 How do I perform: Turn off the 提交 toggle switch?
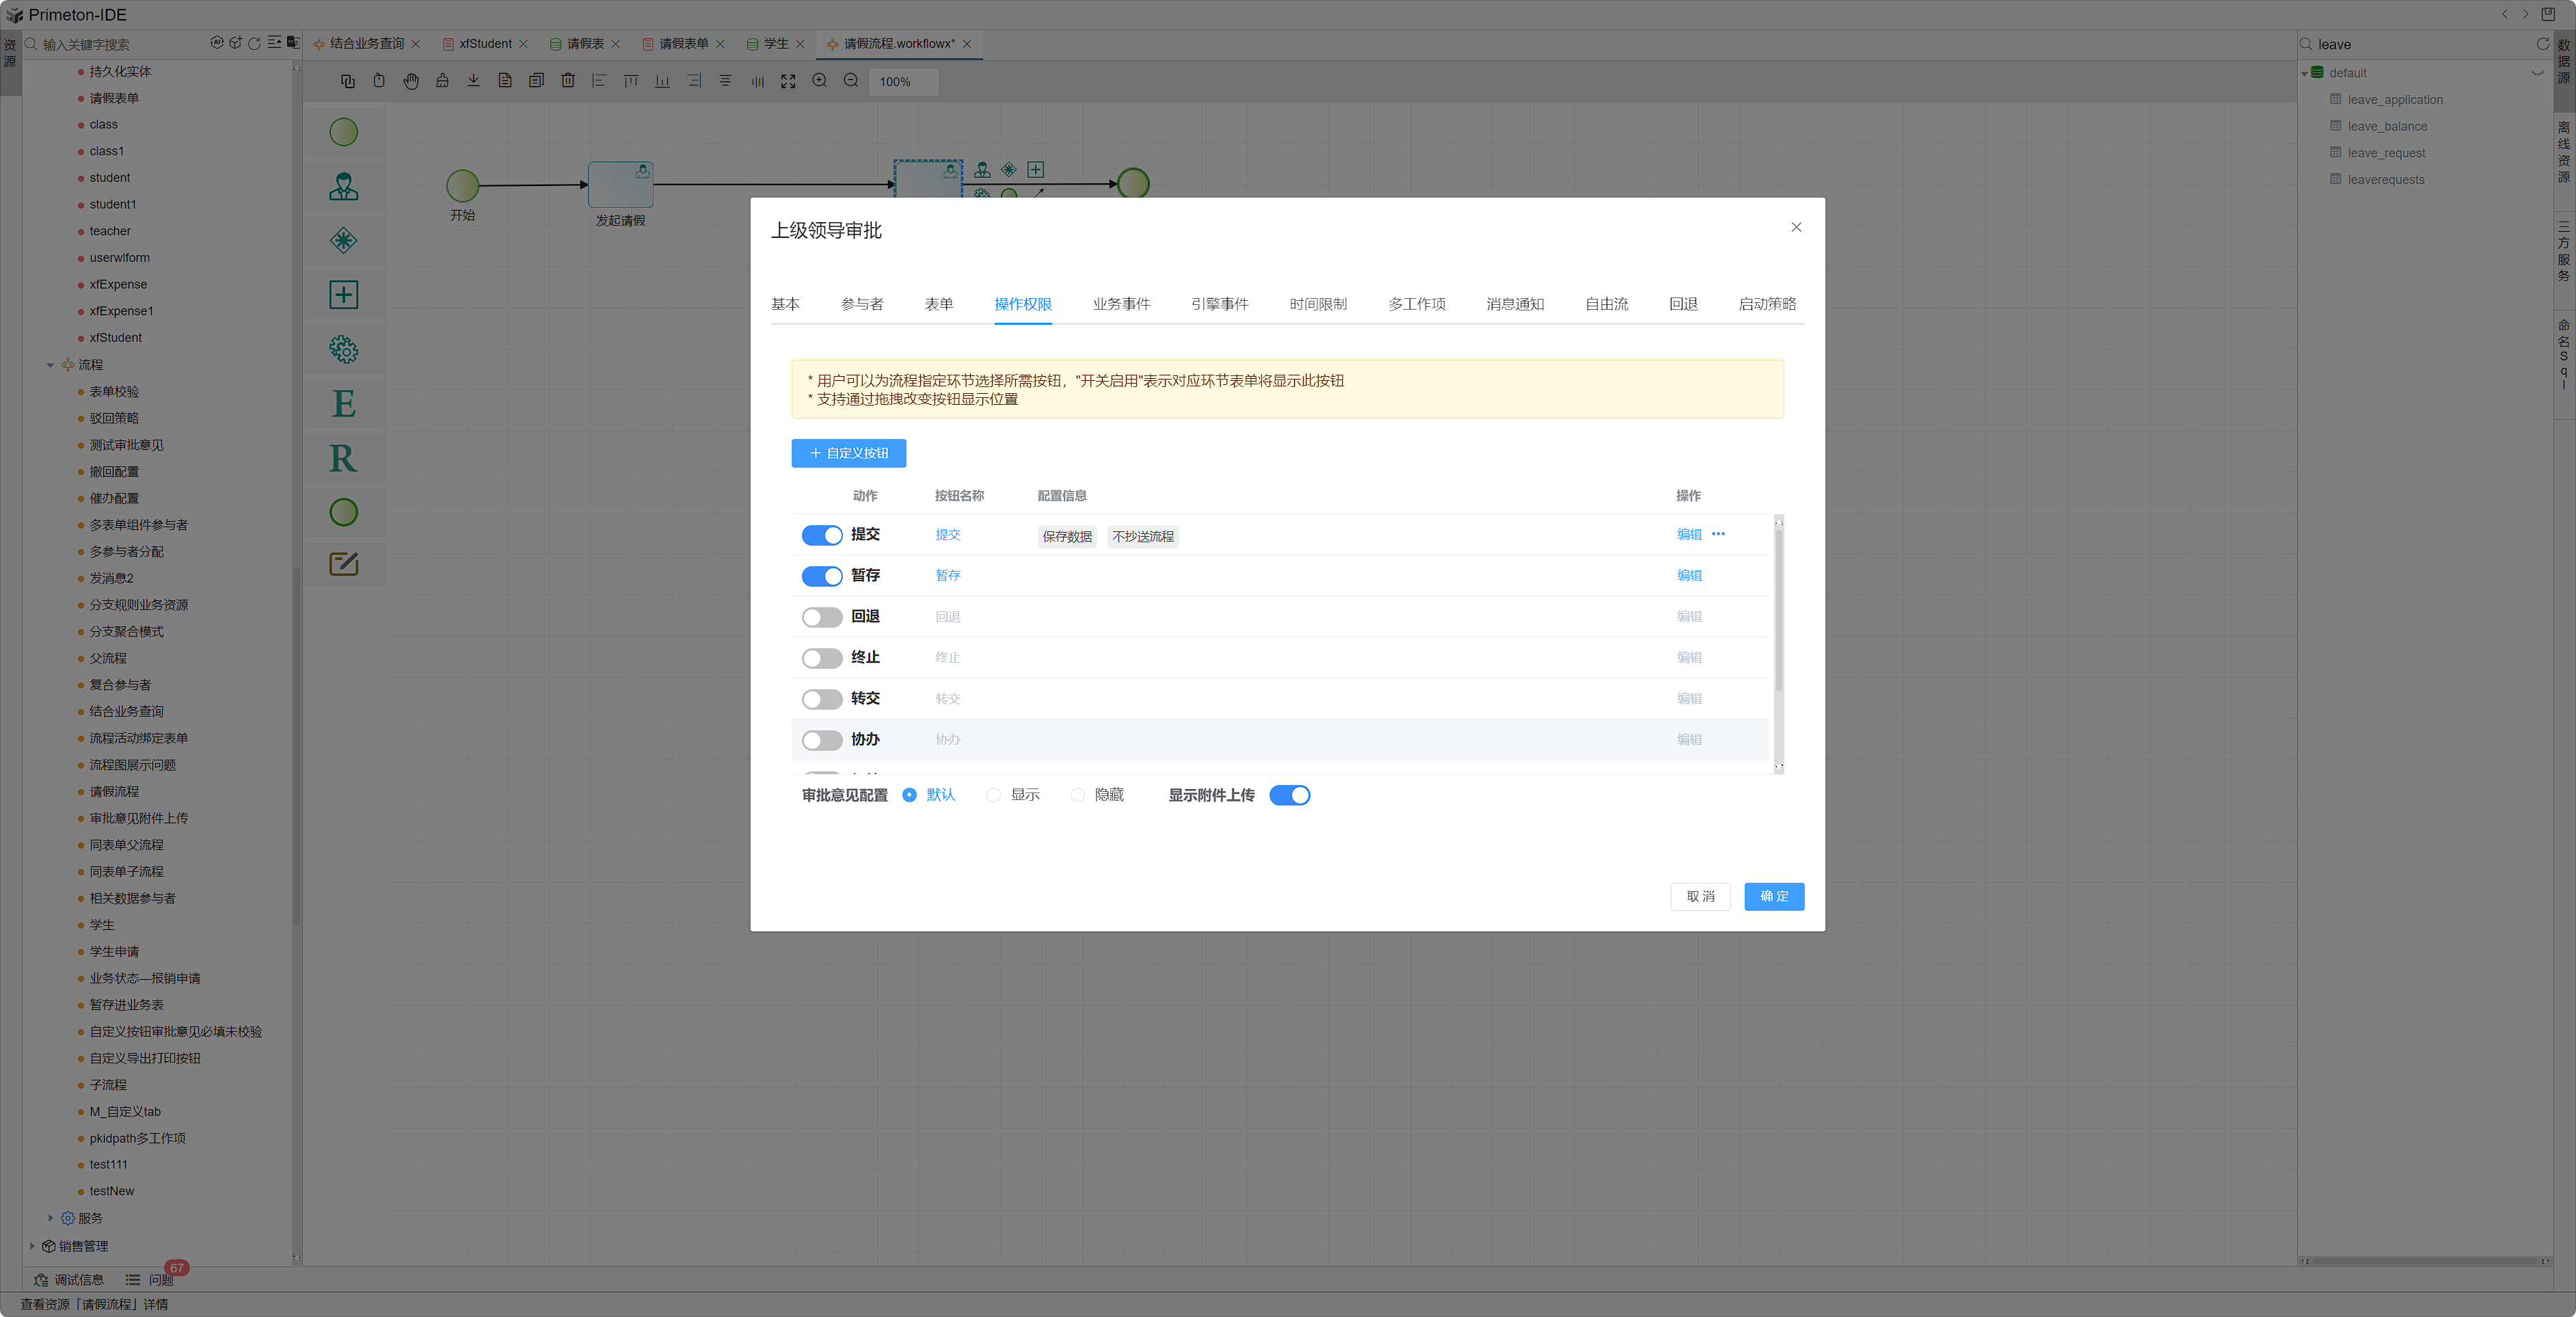tap(822, 535)
